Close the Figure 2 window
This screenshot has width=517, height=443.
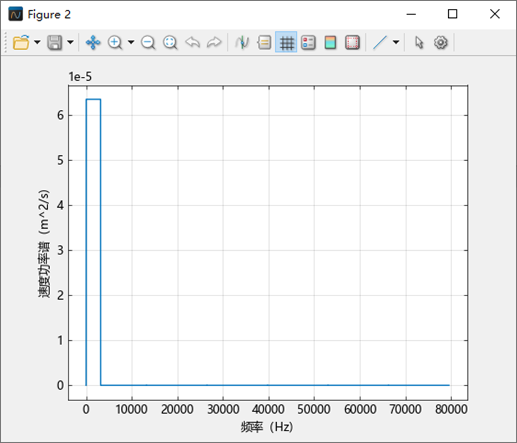(495, 14)
